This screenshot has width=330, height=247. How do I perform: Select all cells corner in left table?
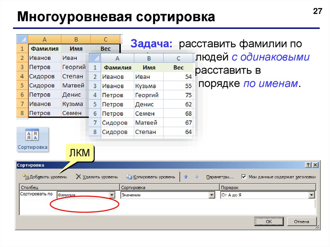click(x=22, y=39)
